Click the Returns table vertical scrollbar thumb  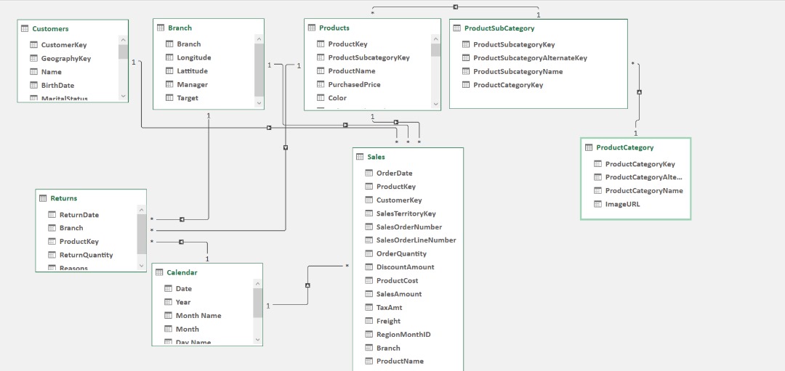click(x=142, y=233)
